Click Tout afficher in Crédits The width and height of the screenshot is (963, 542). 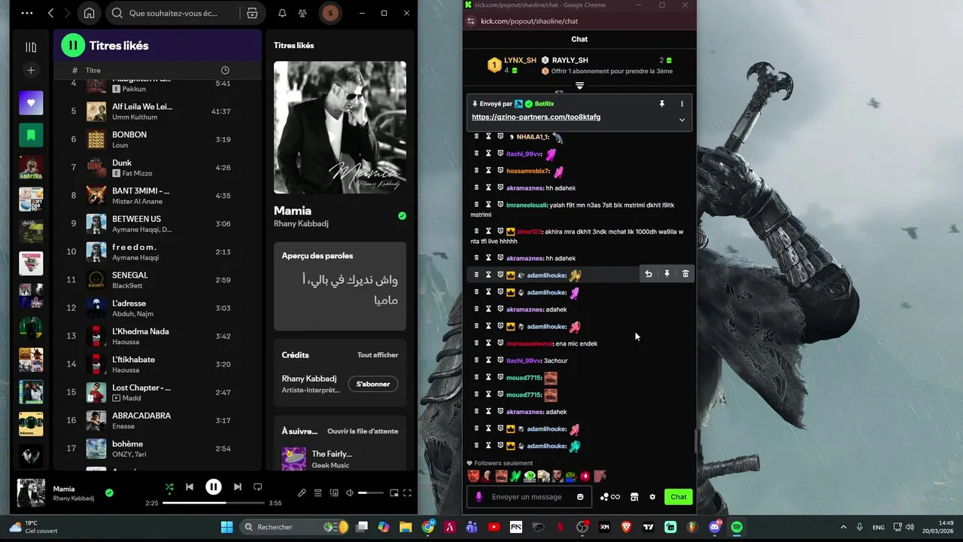378,355
